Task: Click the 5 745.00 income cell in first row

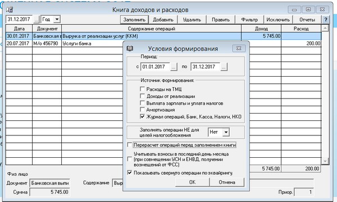Action: 261,36
